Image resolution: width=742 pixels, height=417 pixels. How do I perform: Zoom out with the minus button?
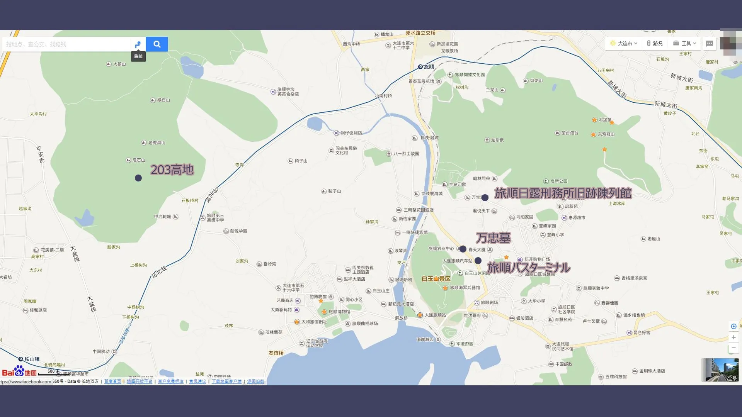click(x=733, y=348)
